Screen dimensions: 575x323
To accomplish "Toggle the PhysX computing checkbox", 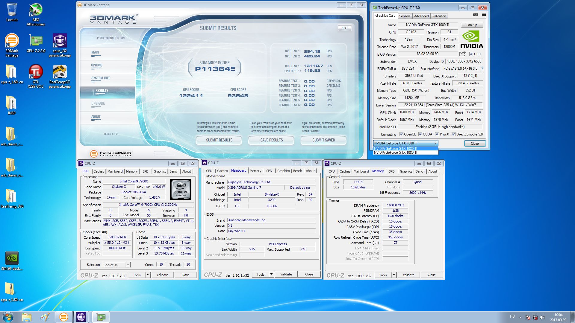I will 437,134.
